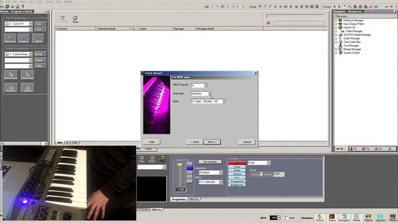Open the MIDI Channel dropdown
The width and height of the screenshot is (398, 223).
(206, 85)
